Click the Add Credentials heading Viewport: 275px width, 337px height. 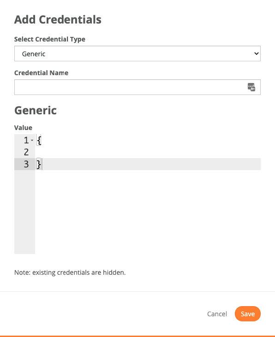(58, 19)
